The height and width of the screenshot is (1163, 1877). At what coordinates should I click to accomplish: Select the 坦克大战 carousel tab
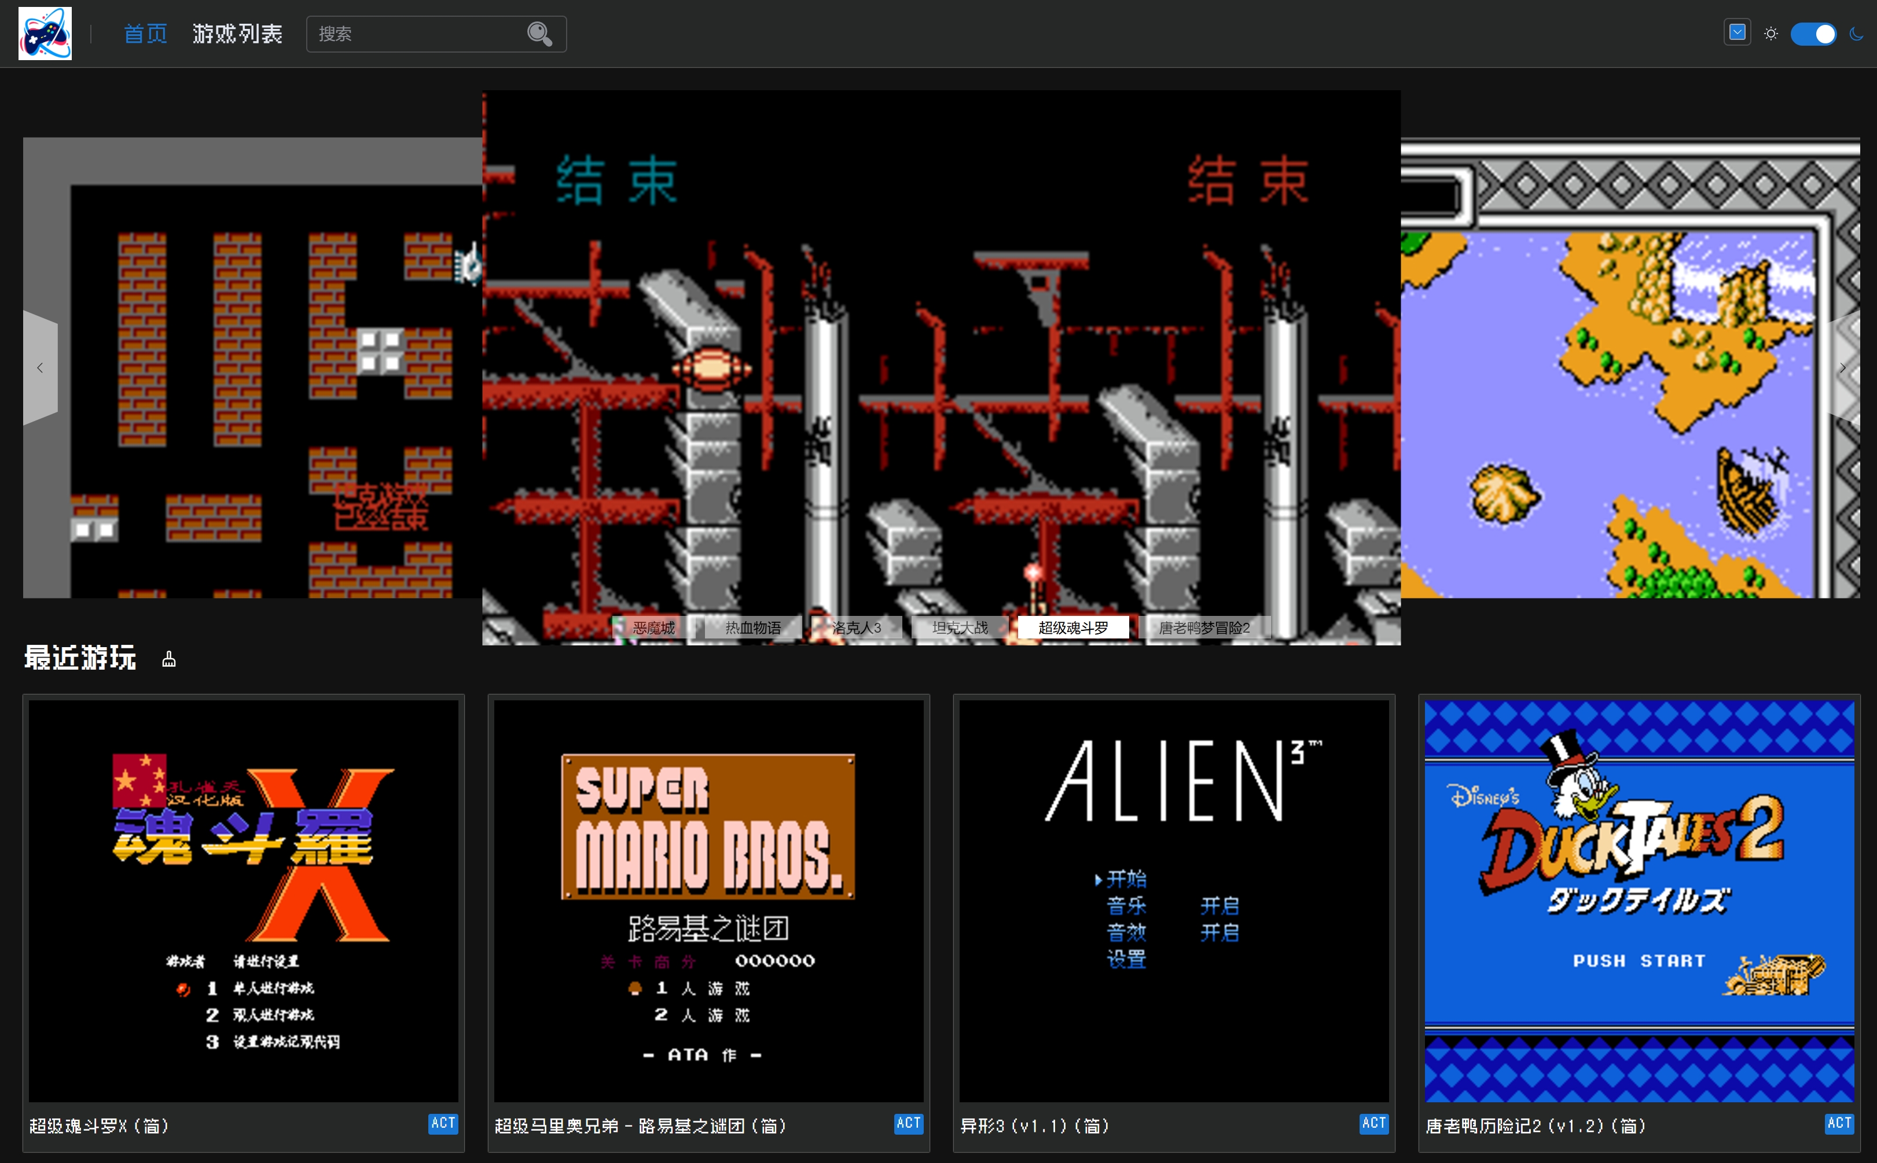point(960,627)
